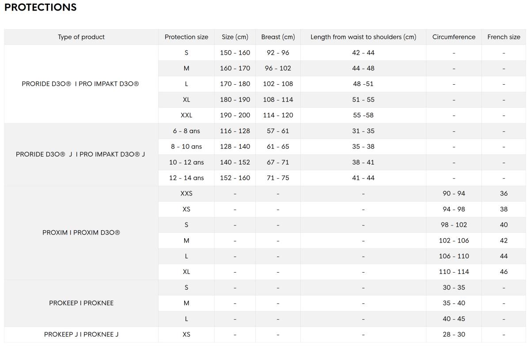Click size value '140 - 152'
Screen dimensions: 530x348
point(235,162)
